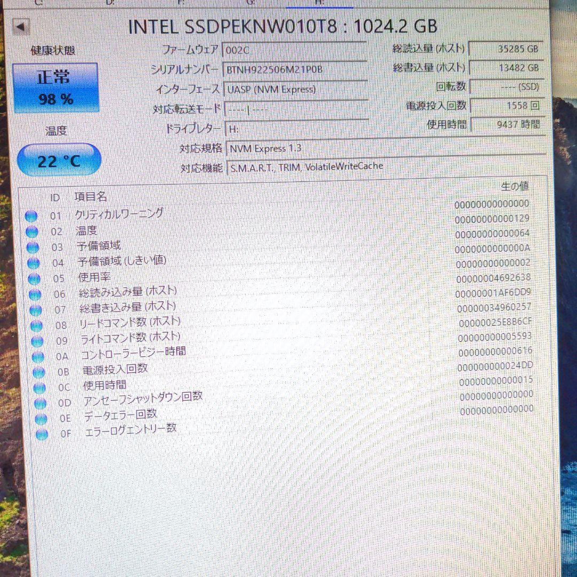Screen dimensions: 577x577
Task: Click the 総書込量 field showing 13482 GB
Action: pyautogui.click(x=506, y=68)
